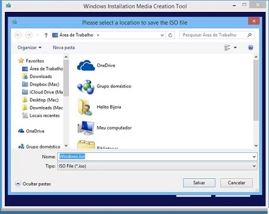The width and height of the screenshot is (269, 214).
Task: Click file list scroll down arrow
Action: point(256,146)
